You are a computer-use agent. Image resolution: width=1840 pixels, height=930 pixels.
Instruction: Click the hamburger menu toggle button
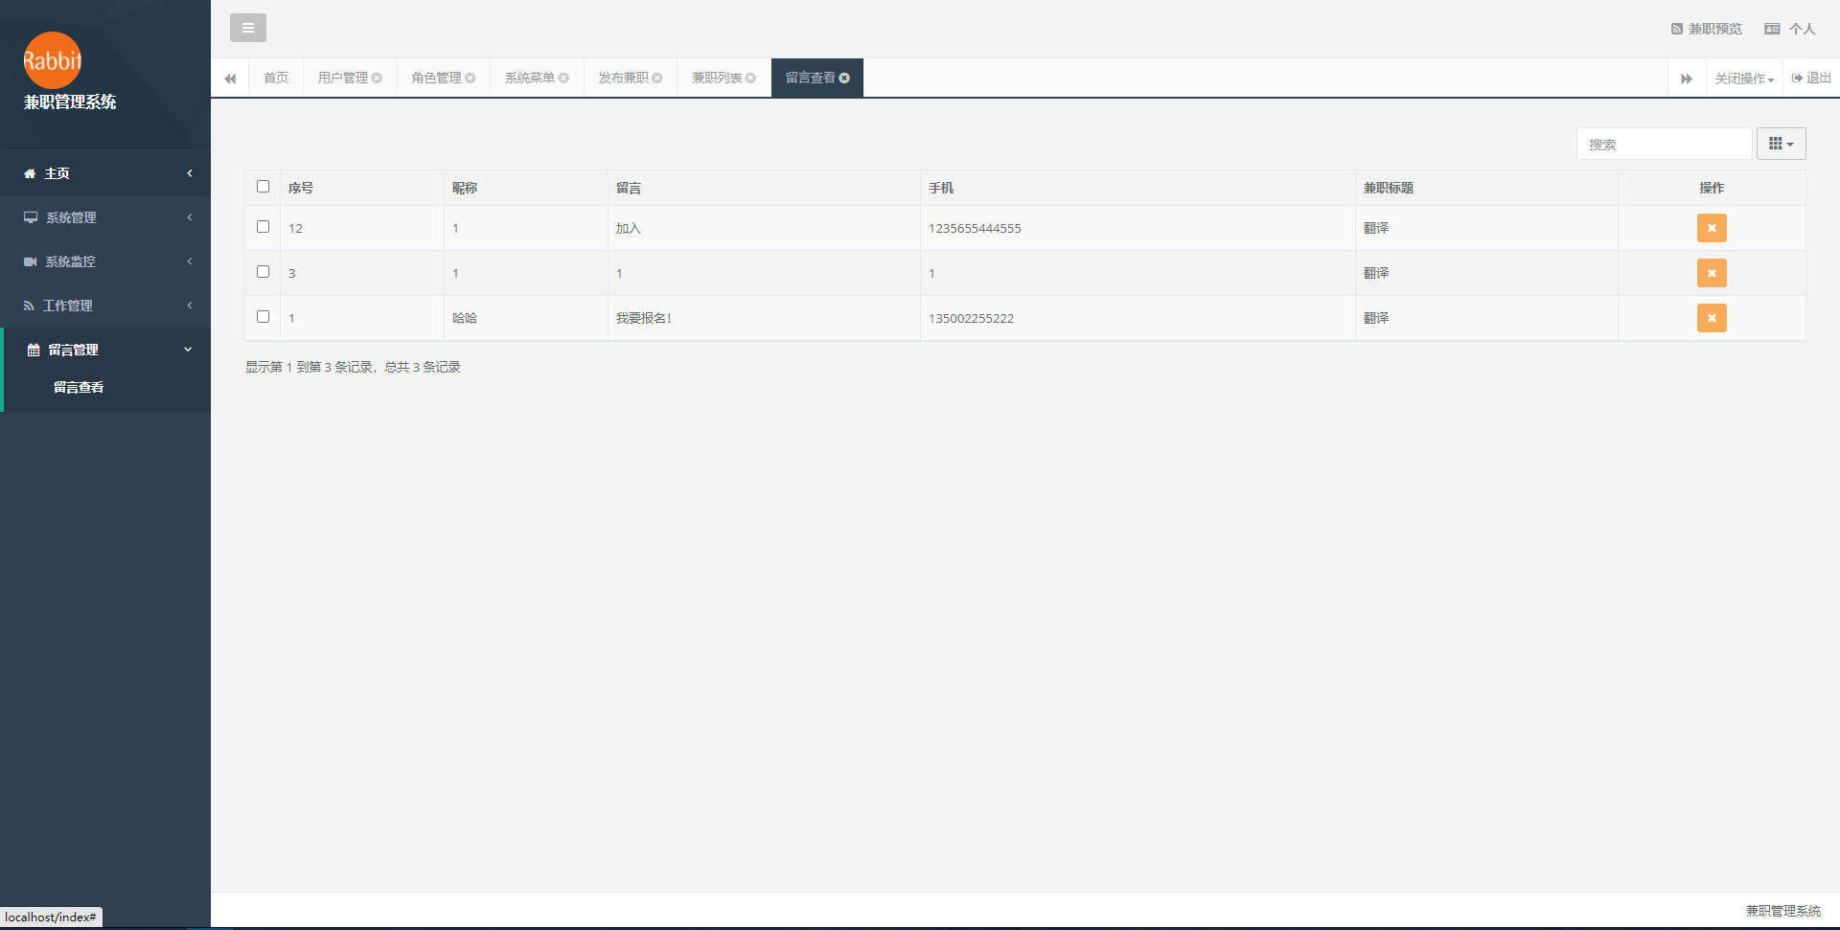click(248, 28)
